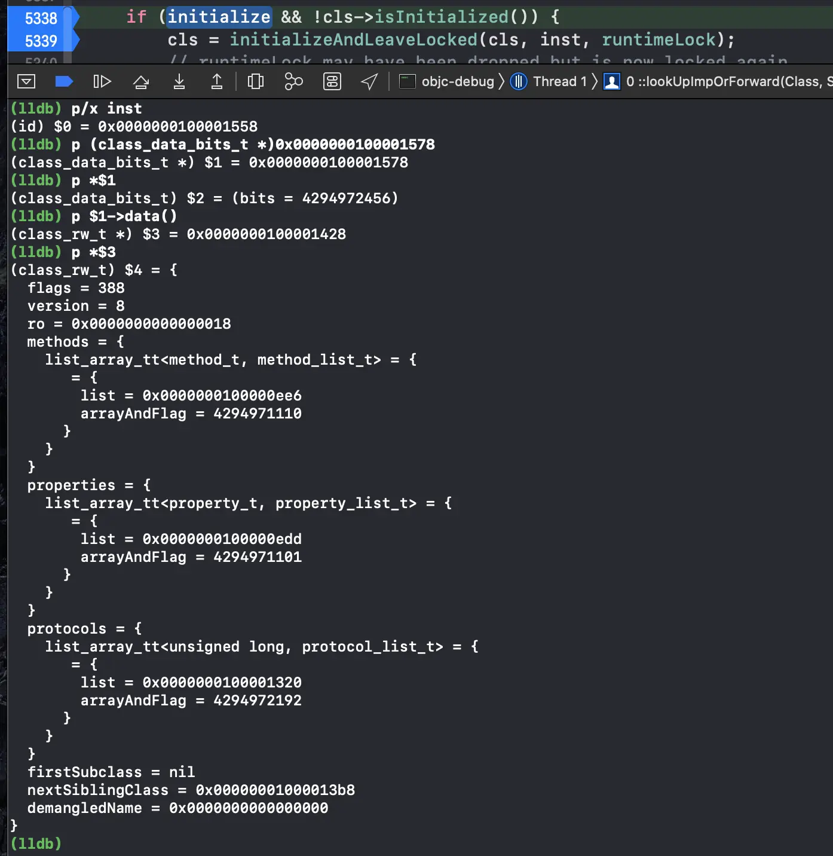Click the highlighted initialize variable
Screen dimensions: 833x856
point(219,17)
